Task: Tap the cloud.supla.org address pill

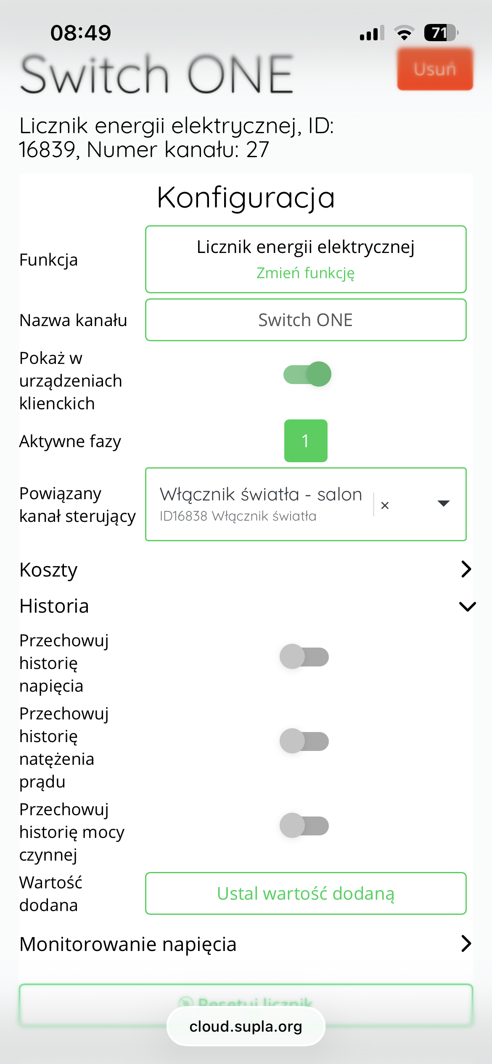Action: coord(246,1026)
